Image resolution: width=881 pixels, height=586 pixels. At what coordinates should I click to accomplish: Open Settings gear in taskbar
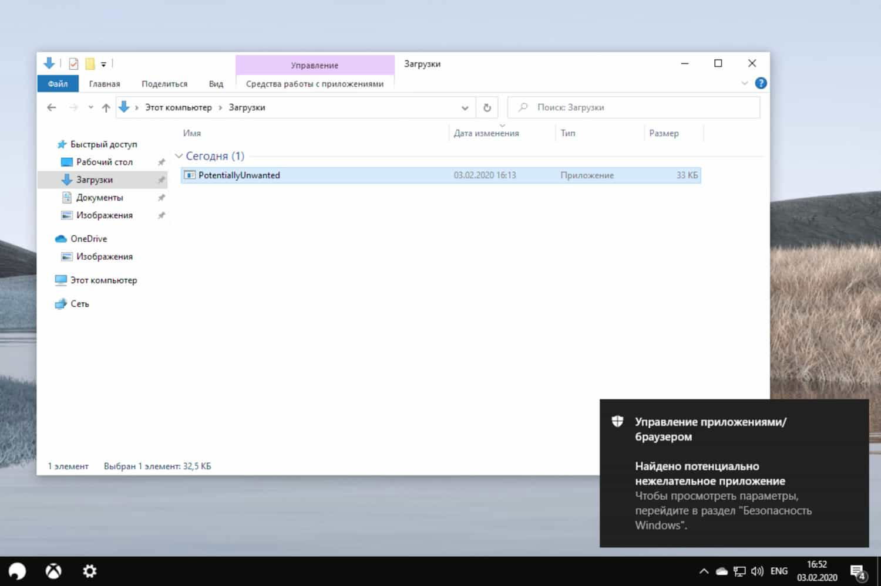89,571
